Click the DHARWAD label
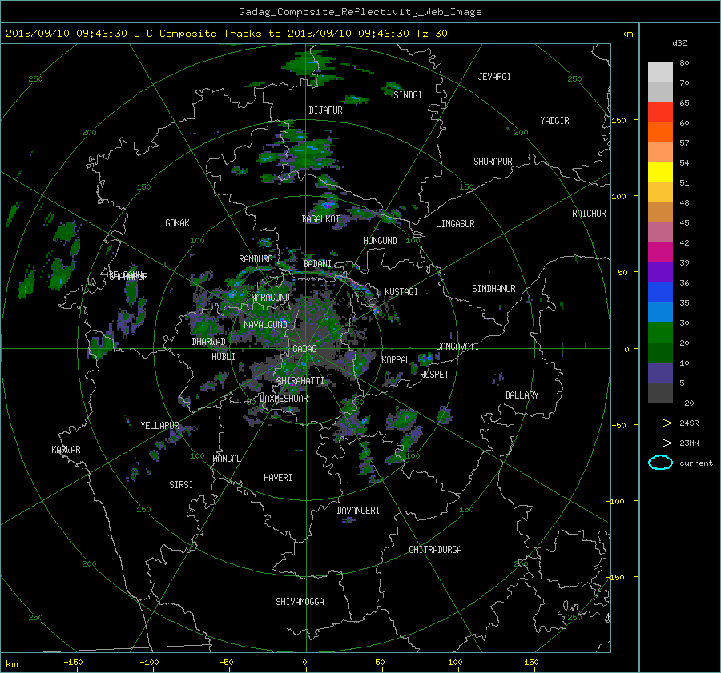This screenshot has height=673, width=721. [x=209, y=342]
